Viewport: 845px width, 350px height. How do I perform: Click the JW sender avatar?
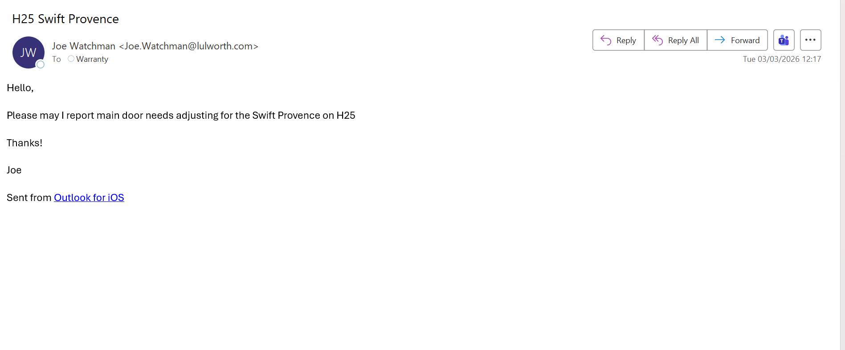pyautogui.click(x=28, y=52)
